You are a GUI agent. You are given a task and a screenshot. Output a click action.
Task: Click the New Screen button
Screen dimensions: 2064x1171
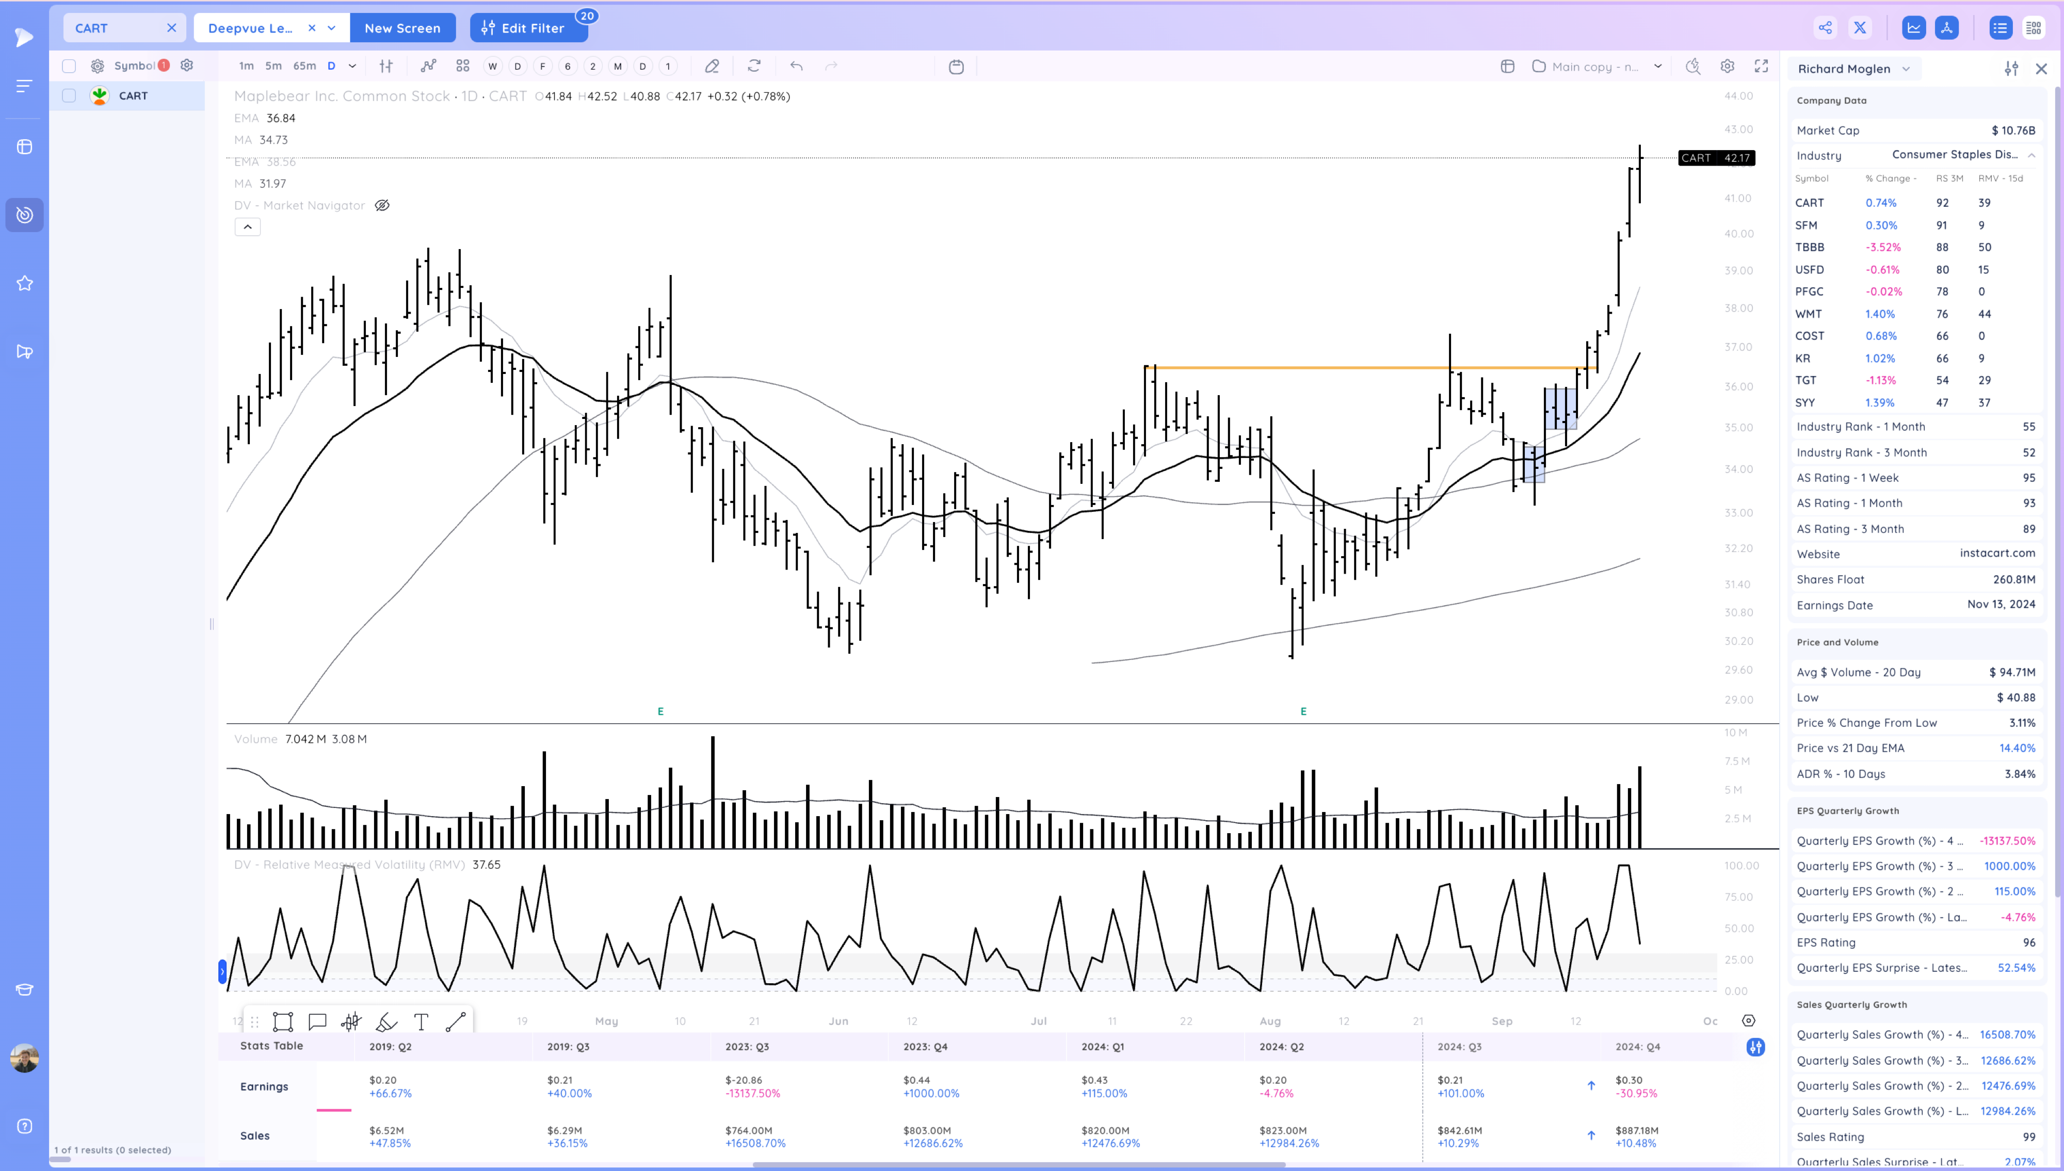pyautogui.click(x=402, y=28)
